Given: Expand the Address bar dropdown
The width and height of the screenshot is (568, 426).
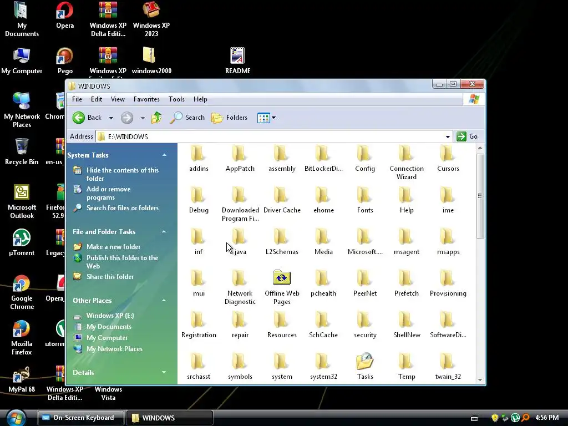Looking at the screenshot, I should click(x=448, y=136).
